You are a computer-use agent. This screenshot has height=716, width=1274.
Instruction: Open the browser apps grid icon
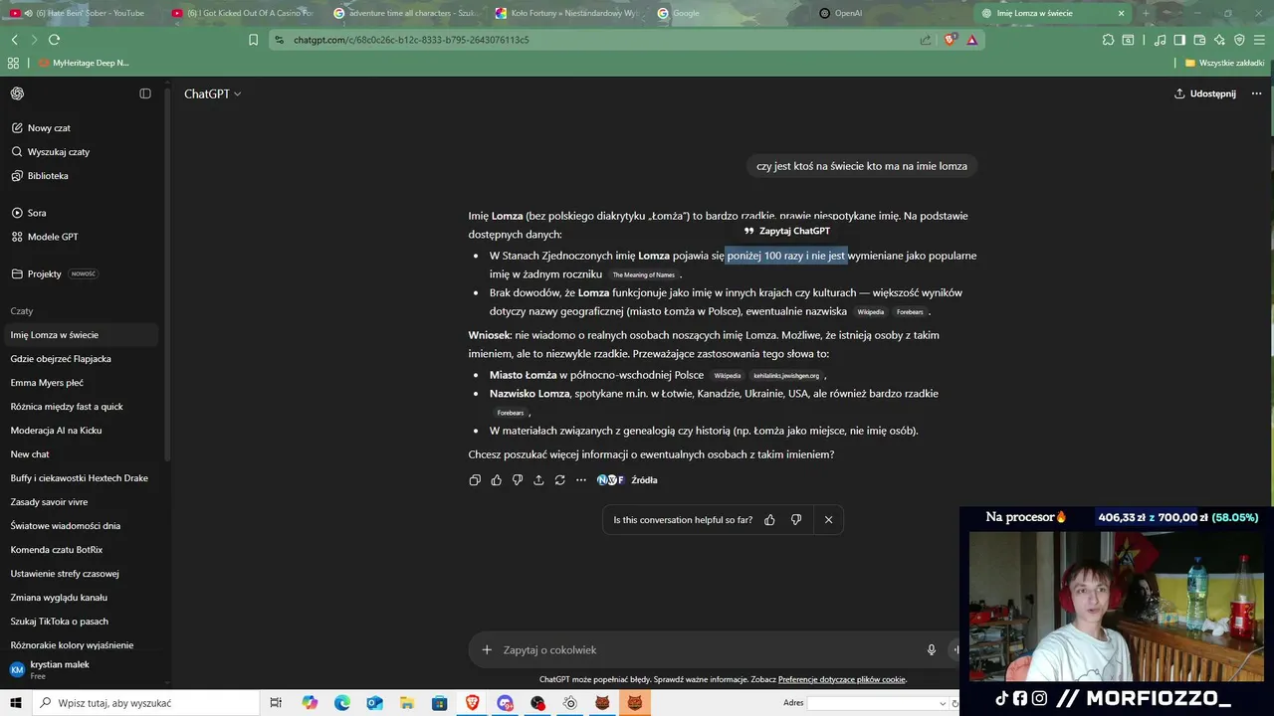point(13,63)
